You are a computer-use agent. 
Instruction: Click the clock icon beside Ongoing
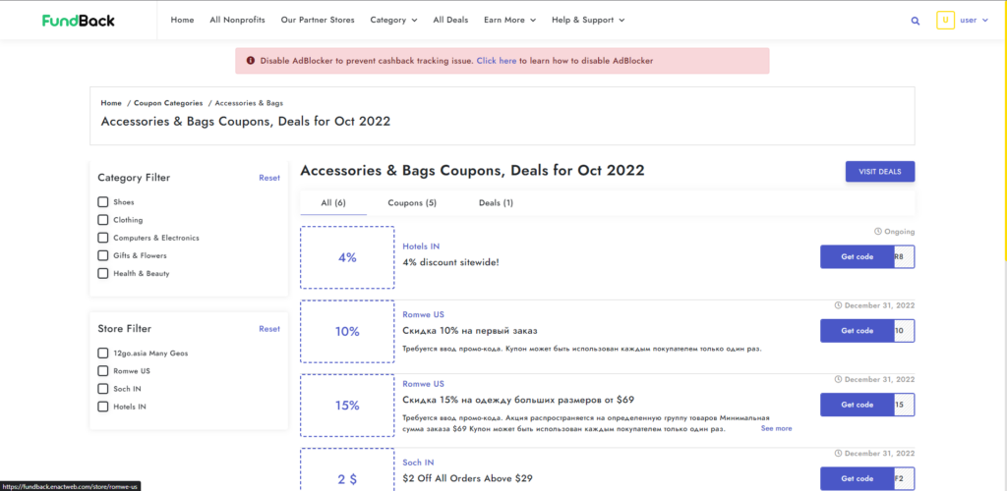click(878, 232)
